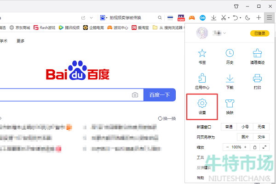Open 书签 bookmarks star icon
Screen dimensions: 276x184
point(202,53)
